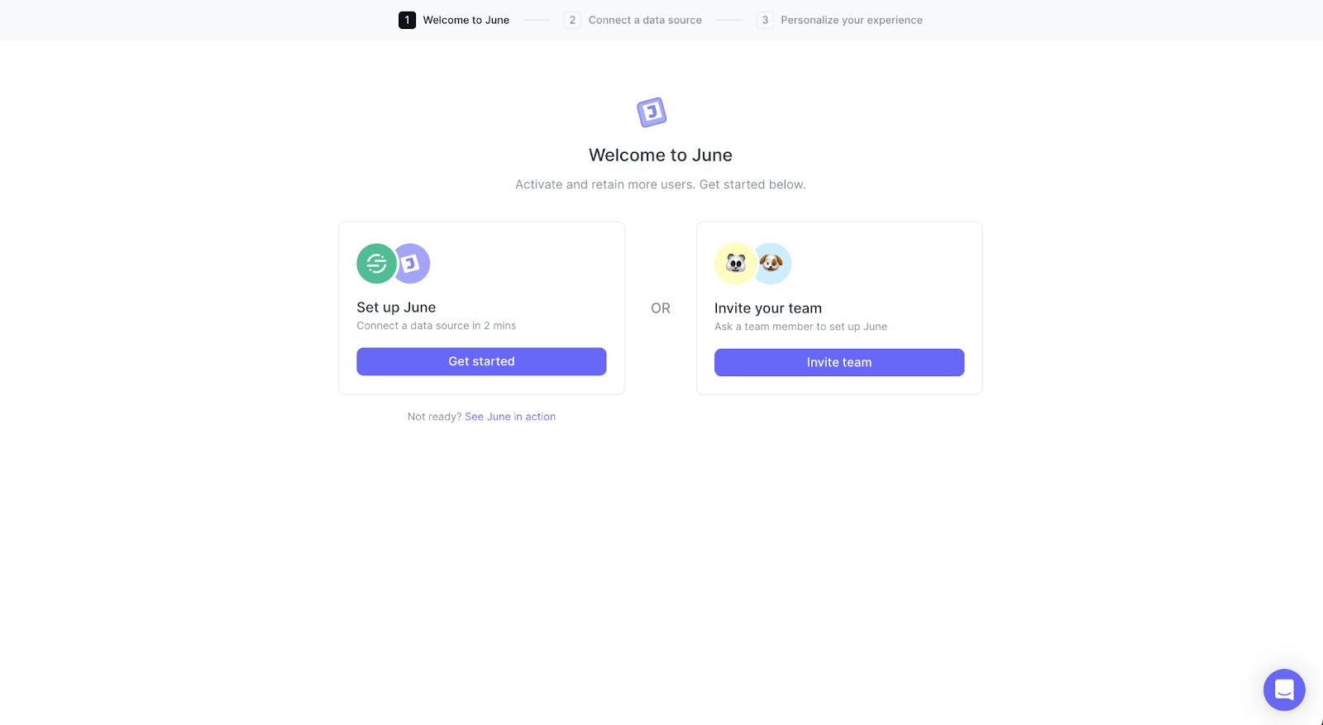Click the June logo above the welcome heading
Screen dimensions: 1323x725
652,112
